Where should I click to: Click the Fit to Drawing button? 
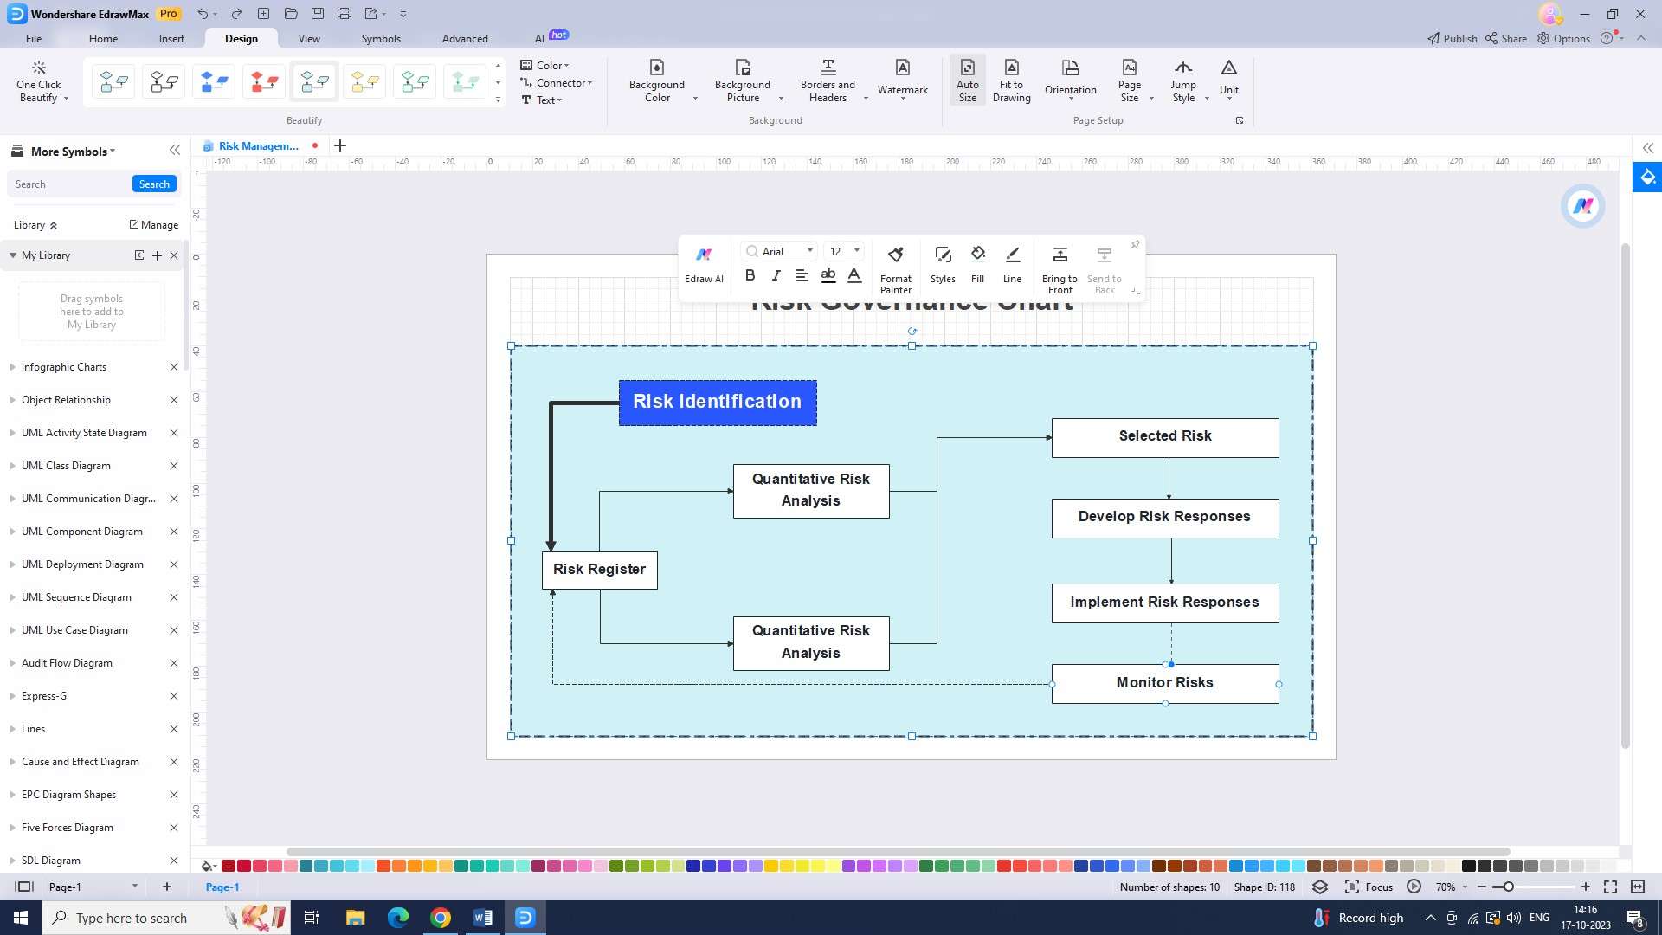click(x=1011, y=80)
